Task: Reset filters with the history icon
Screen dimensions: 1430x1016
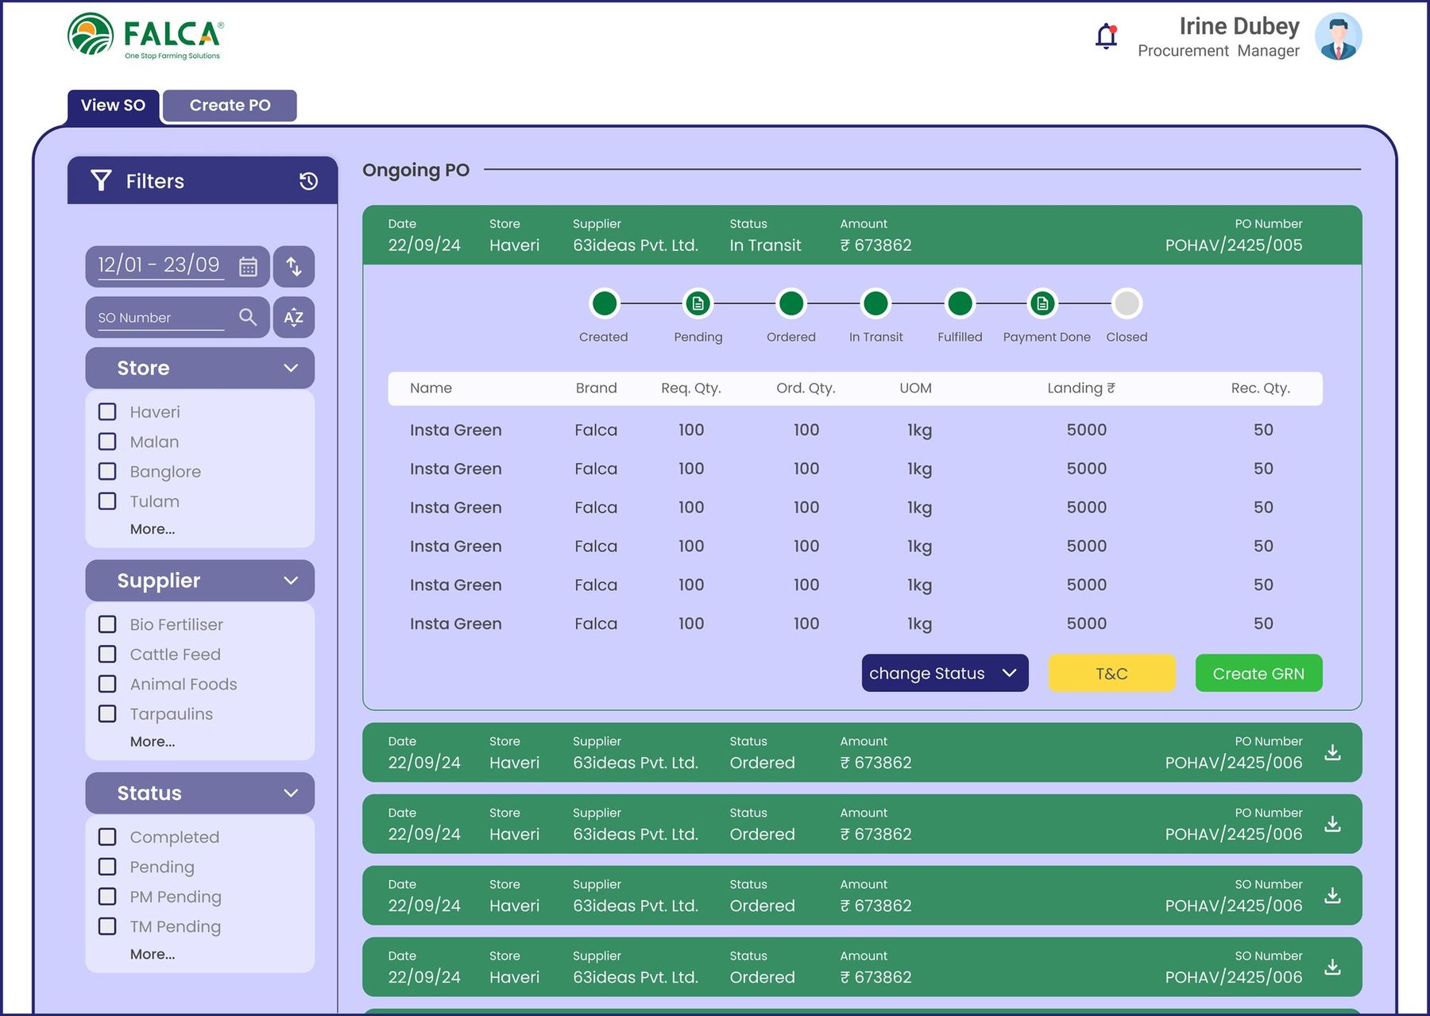Action: pyautogui.click(x=309, y=181)
